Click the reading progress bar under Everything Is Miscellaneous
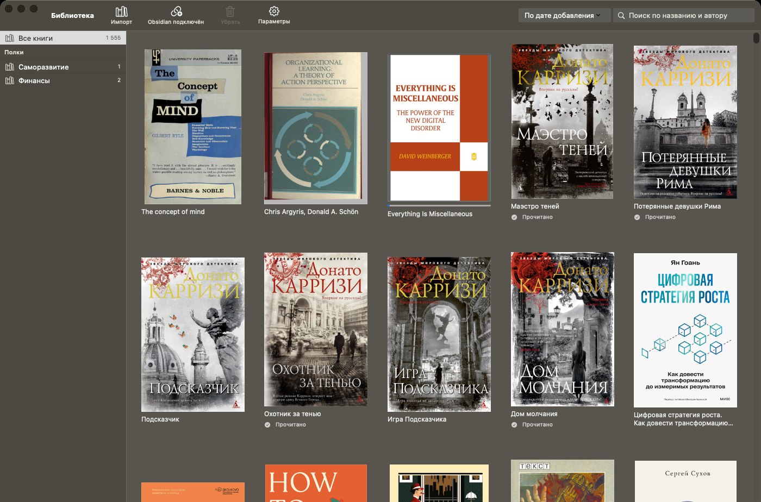This screenshot has width=761, height=502. [439, 205]
